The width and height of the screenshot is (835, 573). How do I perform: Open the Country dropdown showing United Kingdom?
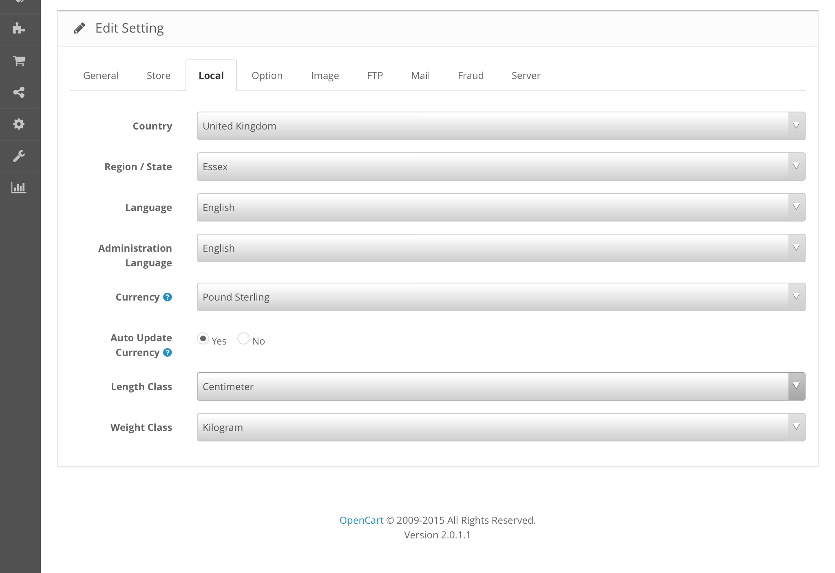click(x=501, y=126)
